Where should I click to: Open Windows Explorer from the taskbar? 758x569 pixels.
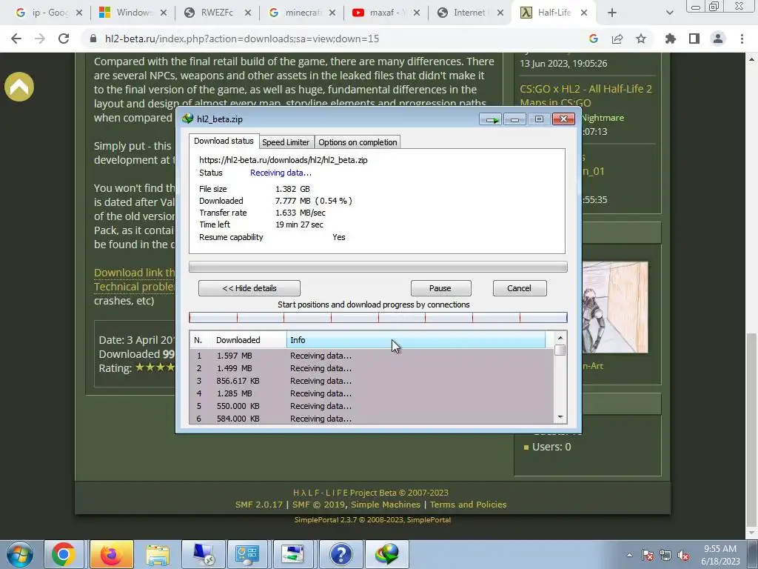[158, 554]
